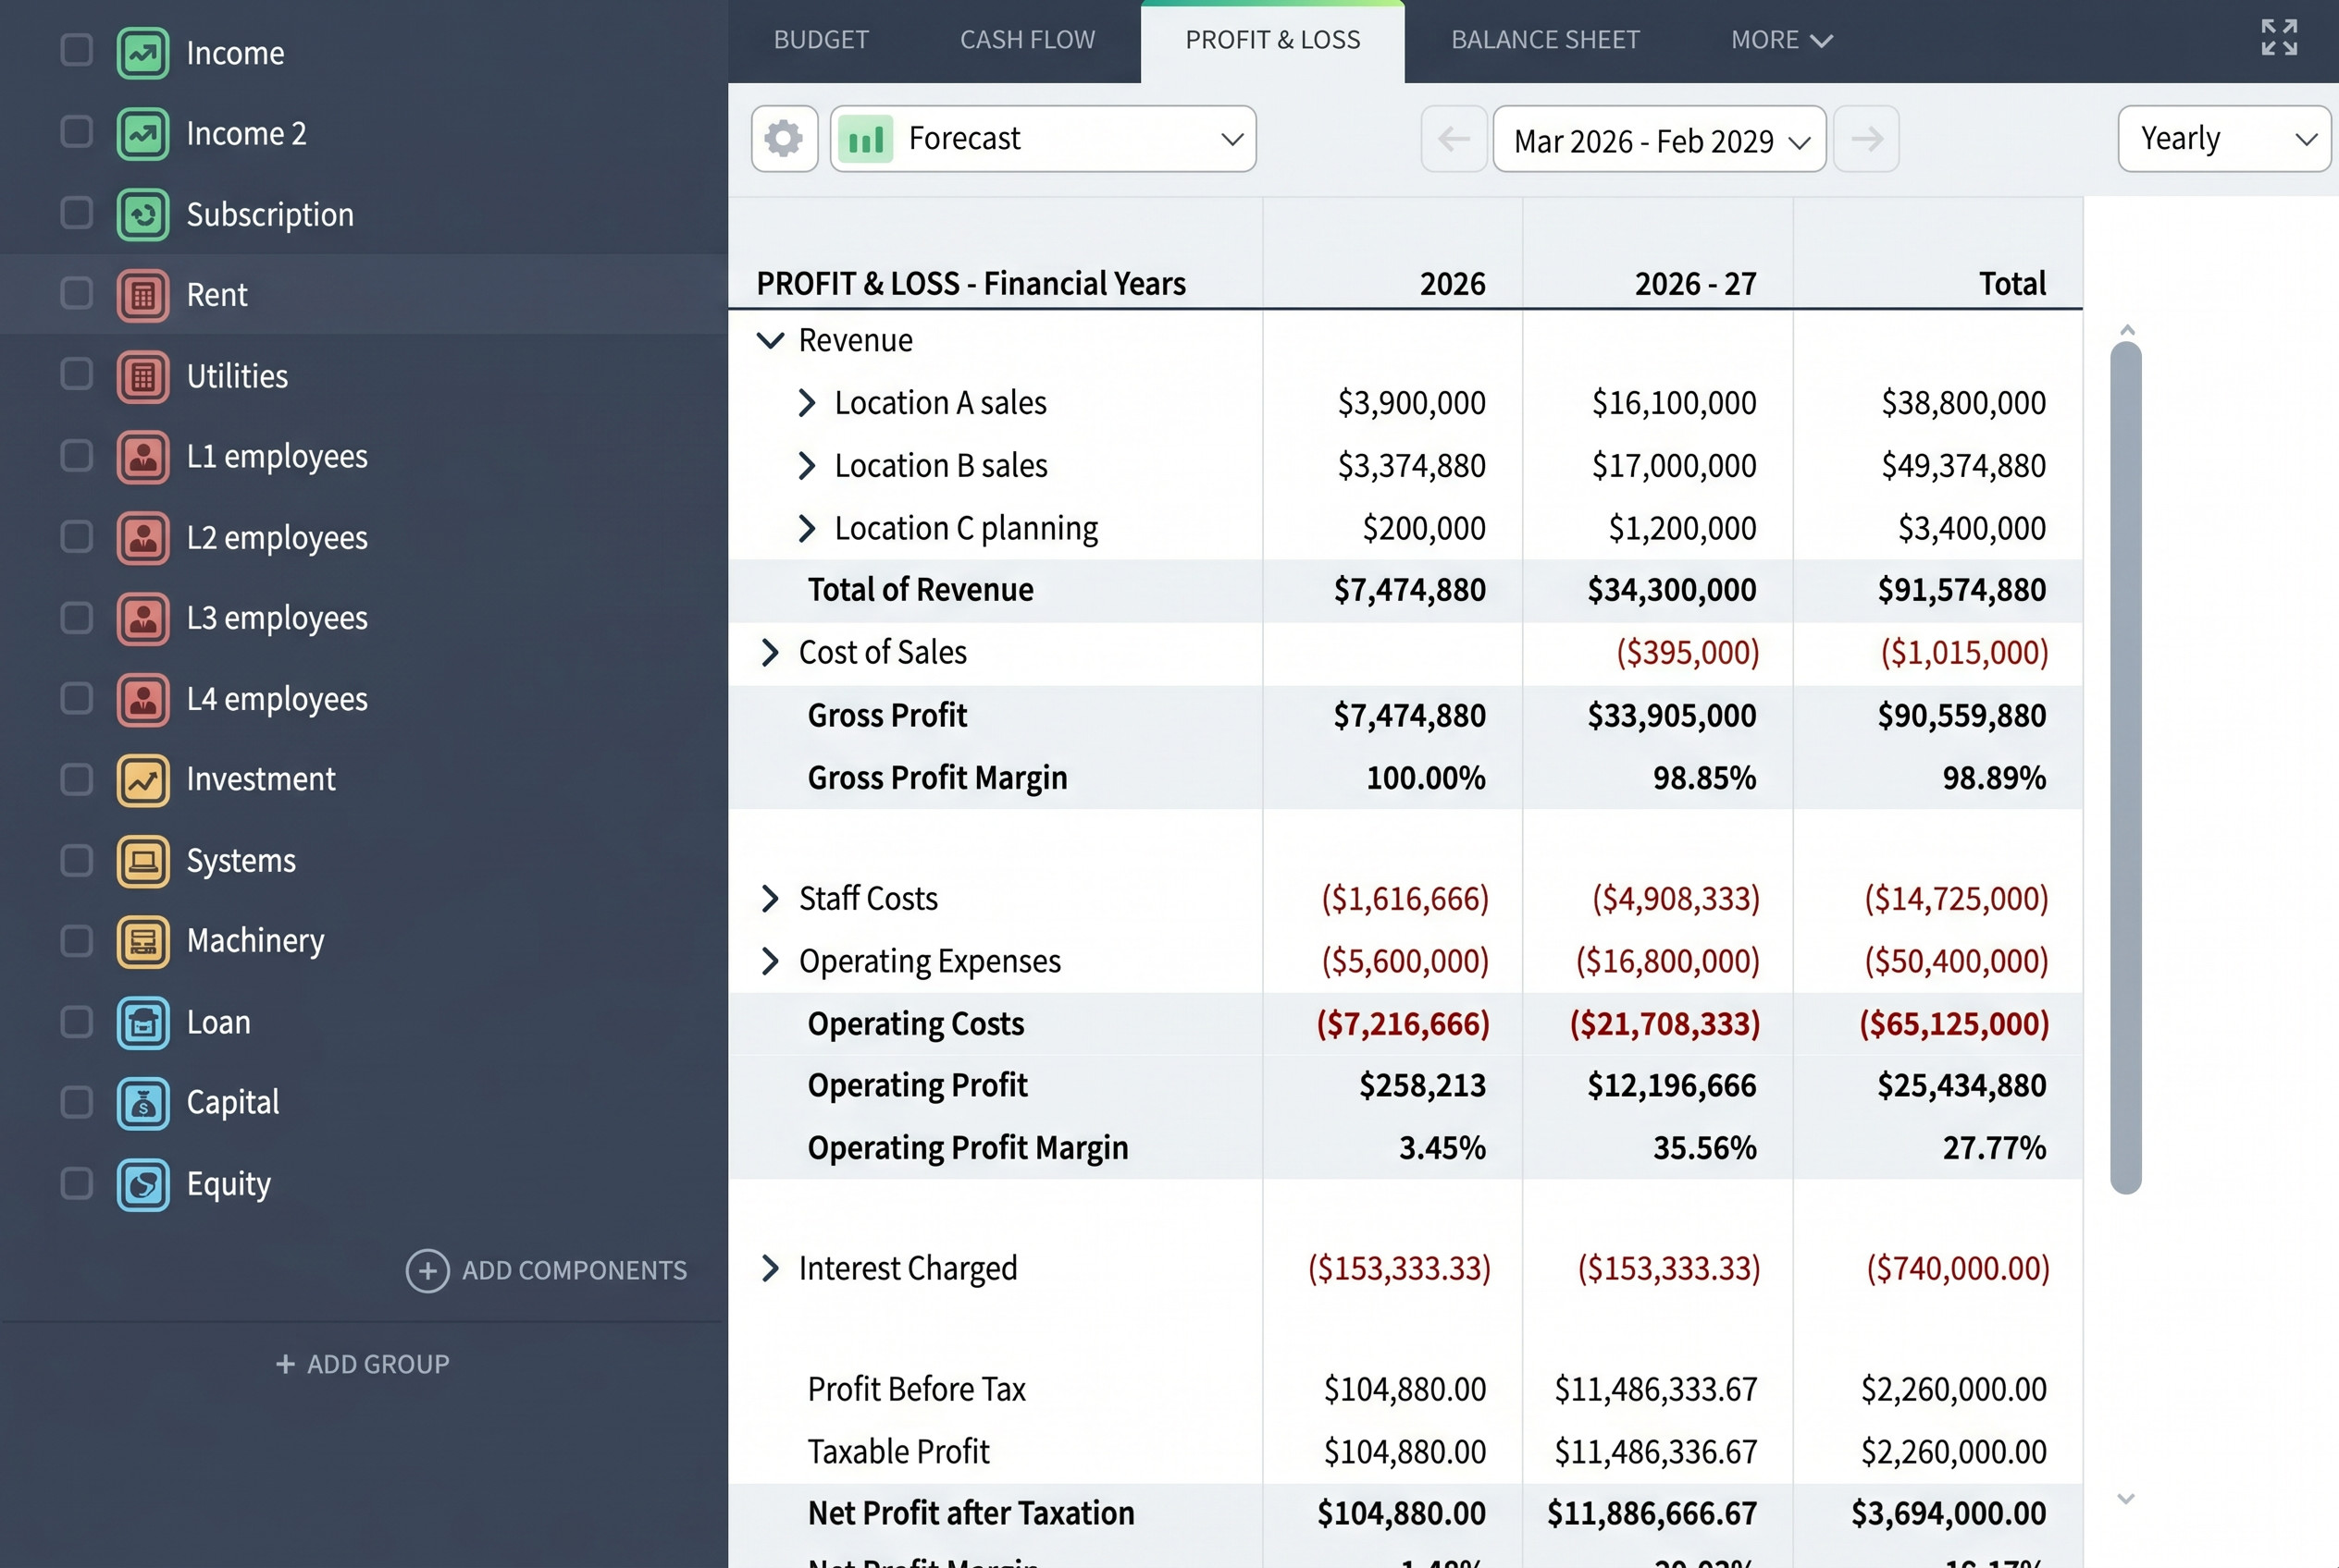Screen dimensions: 2339x1568
Task: Switch to the Balance Sheet tab
Action: coord(1545,40)
